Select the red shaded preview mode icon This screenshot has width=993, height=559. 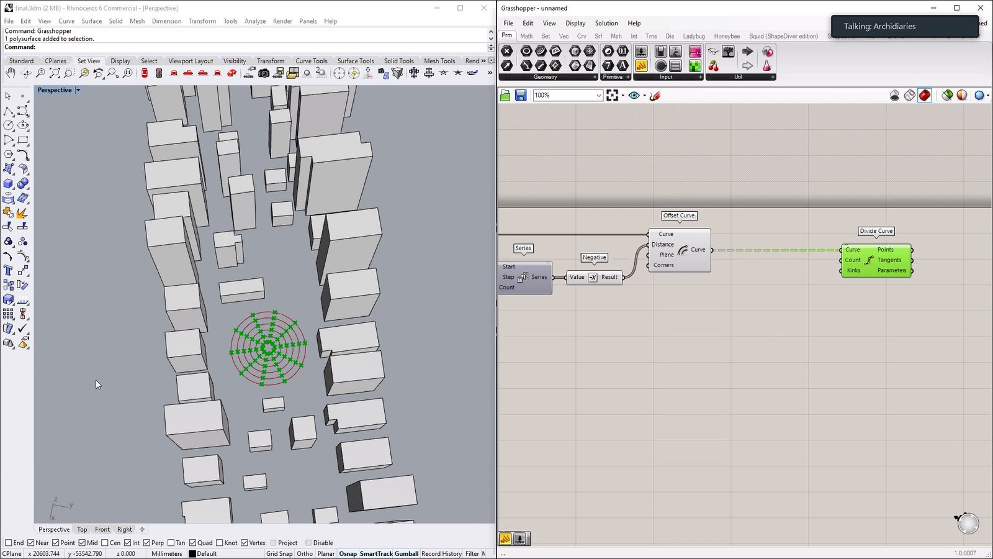point(925,96)
